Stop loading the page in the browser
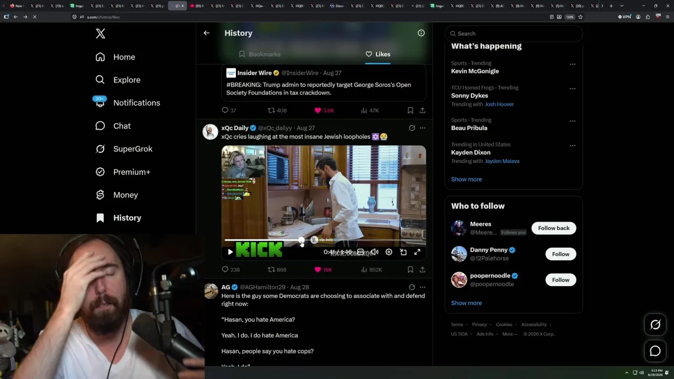674x379 pixels. (34, 17)
